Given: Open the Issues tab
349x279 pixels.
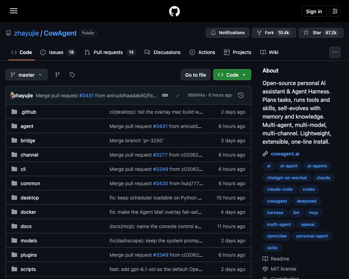Looking at the screenshot, I should tap(58, 52).
